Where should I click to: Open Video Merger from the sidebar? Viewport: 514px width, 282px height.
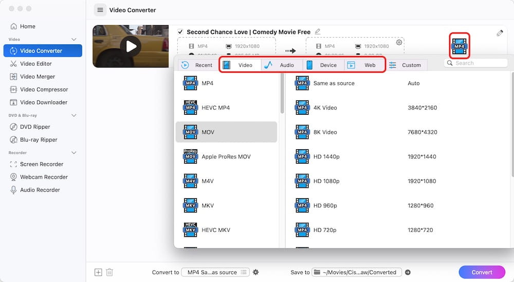coord(33,77)
